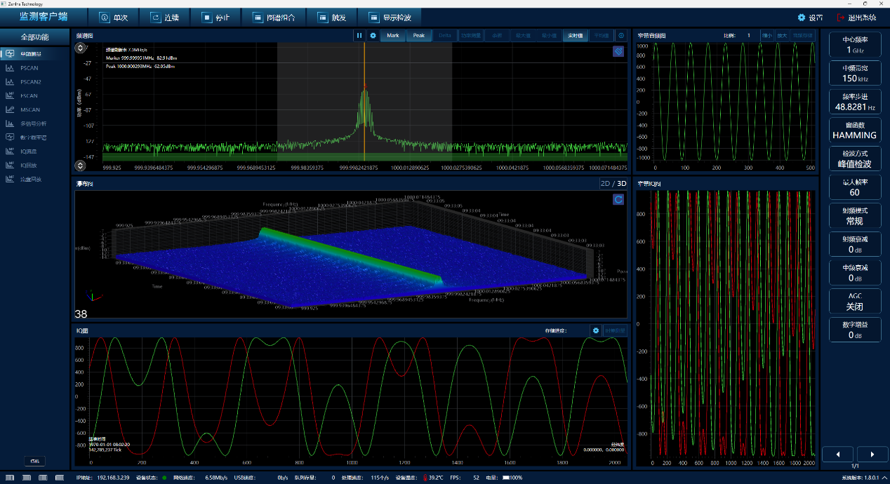Open the last sidebar 回放 item
This screenshot has width=890, height=484.
pos(35,179)
